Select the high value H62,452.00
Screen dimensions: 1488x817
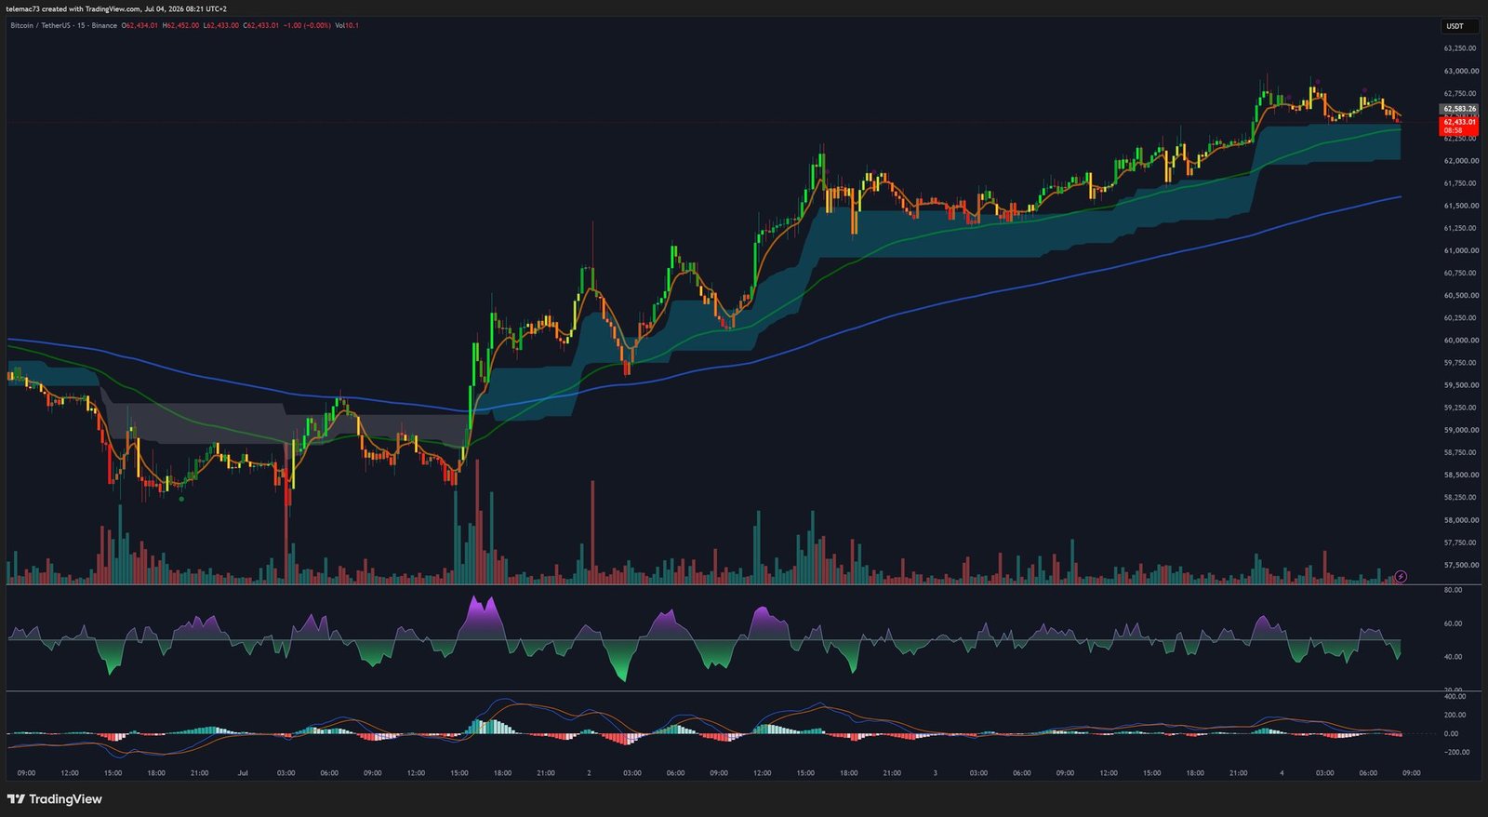(180, 25)
